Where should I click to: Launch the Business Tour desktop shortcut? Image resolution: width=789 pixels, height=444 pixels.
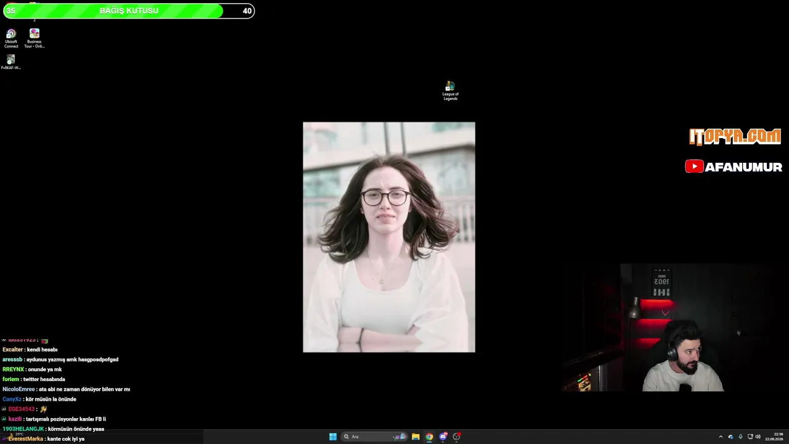pos(35,38)
